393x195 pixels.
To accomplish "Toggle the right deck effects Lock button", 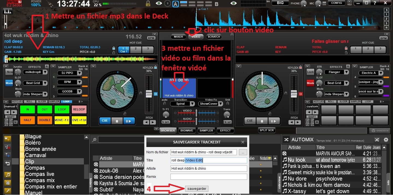I will tap(311, 72).
